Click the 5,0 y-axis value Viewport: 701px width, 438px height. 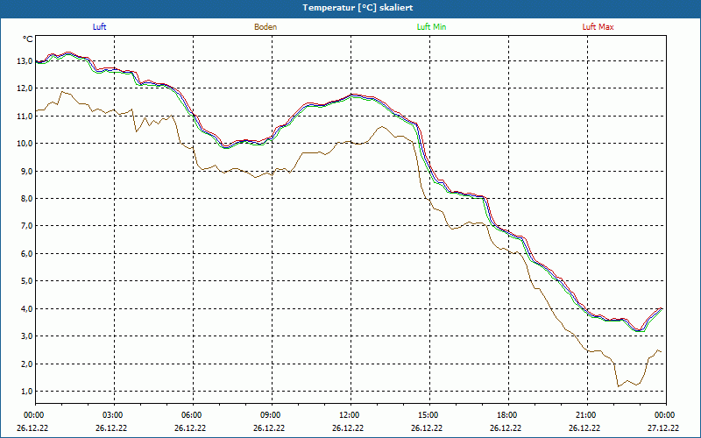click(x=26, y=281)
